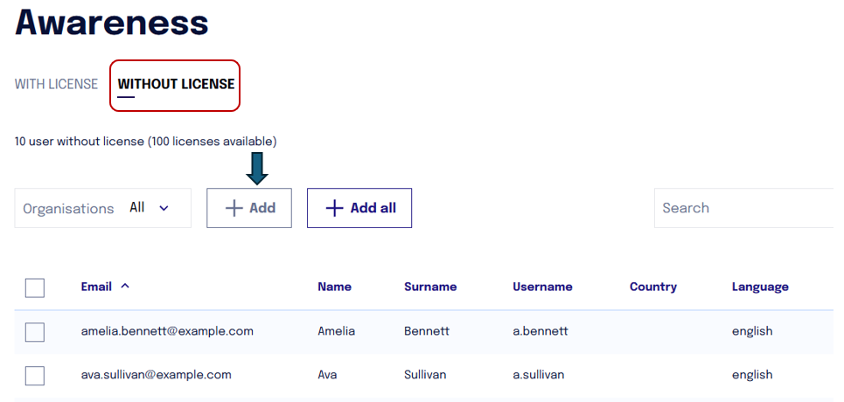
Task: Click the dark downward arrow annotation
Action: point(257,169)
